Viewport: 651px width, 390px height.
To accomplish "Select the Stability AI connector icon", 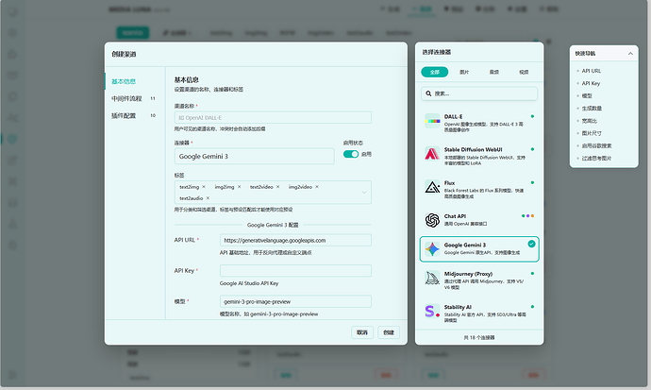I will coord(430,311).
